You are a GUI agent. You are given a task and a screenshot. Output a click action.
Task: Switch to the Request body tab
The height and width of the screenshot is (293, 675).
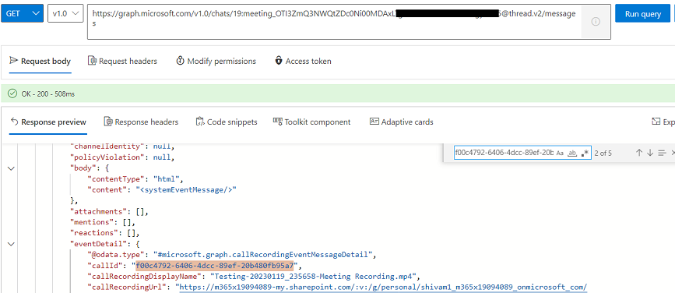[40, 62]
